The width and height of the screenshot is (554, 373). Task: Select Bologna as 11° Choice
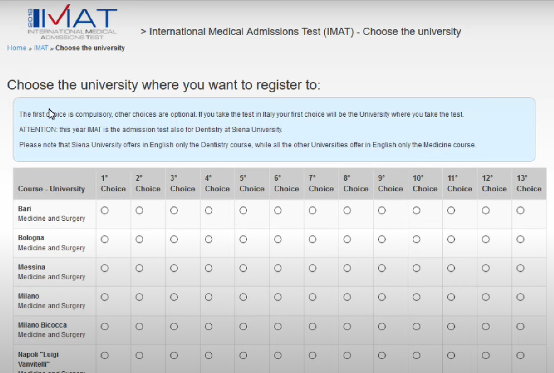pyautogui.click(x=451, y=239)
